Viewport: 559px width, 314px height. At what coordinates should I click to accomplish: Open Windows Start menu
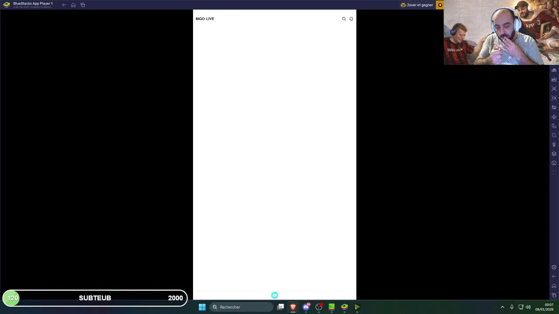(202, 307)
